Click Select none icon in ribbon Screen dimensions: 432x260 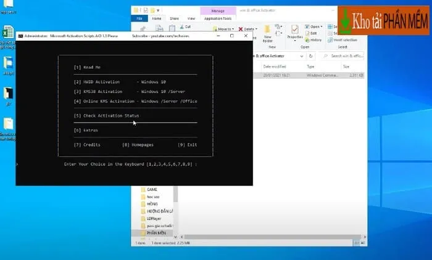pyautogui.click(x=330, y=33)
